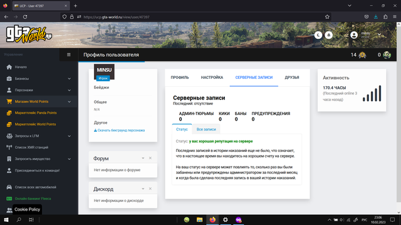The height and width of the screenshot is (225, 401).
Task: Click the user avatar icon in header
Action: tap(354, 35)
